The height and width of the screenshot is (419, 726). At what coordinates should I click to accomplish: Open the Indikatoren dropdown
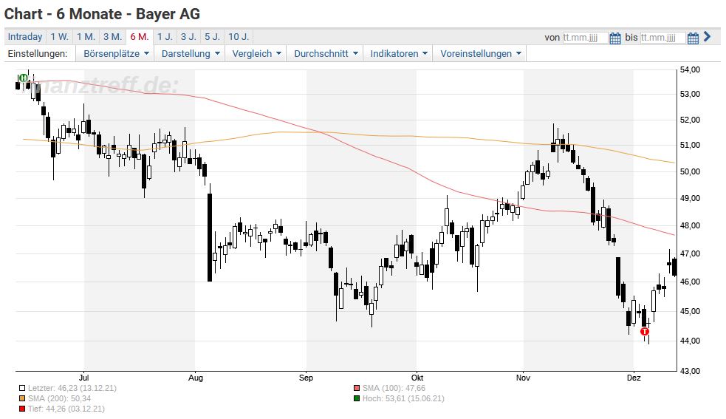point(398,54)
